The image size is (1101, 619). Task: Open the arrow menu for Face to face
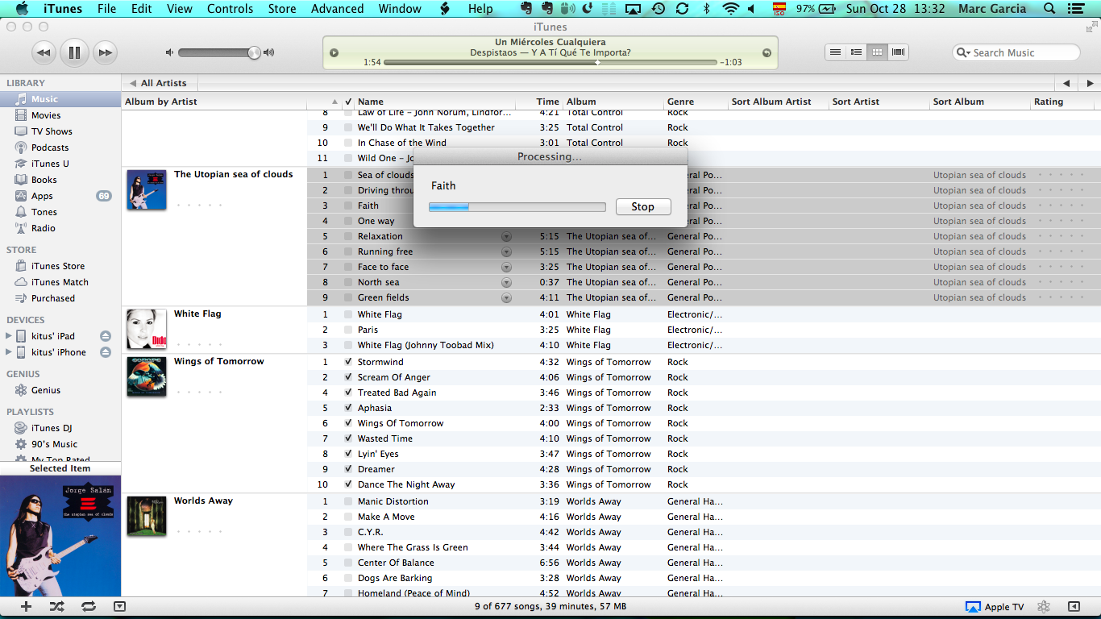(x=506, y=267)
